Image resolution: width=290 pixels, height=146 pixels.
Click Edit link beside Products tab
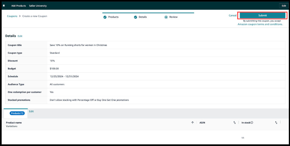31,111
